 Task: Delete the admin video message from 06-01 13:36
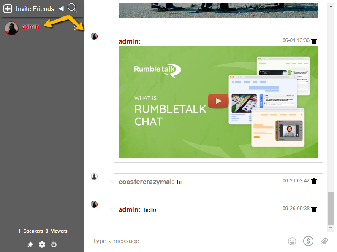pos(314,40)
